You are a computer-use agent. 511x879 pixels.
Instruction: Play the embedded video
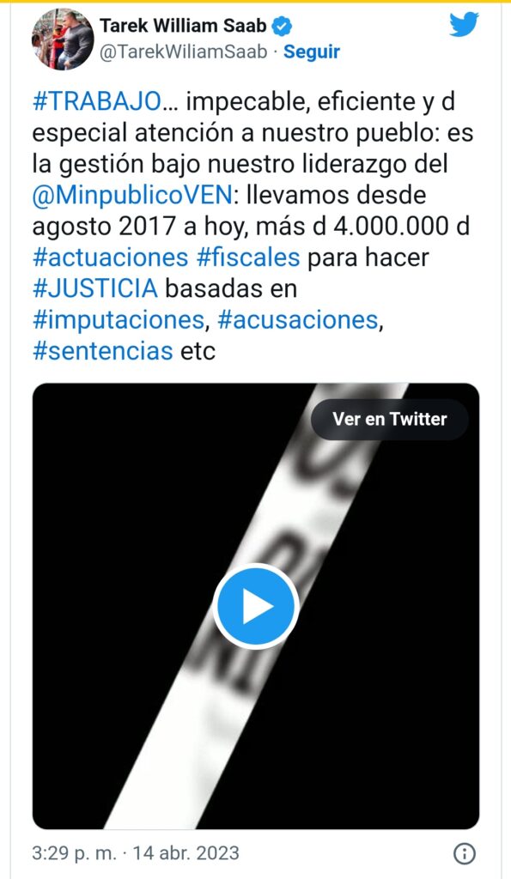click(x=256, y=606)
